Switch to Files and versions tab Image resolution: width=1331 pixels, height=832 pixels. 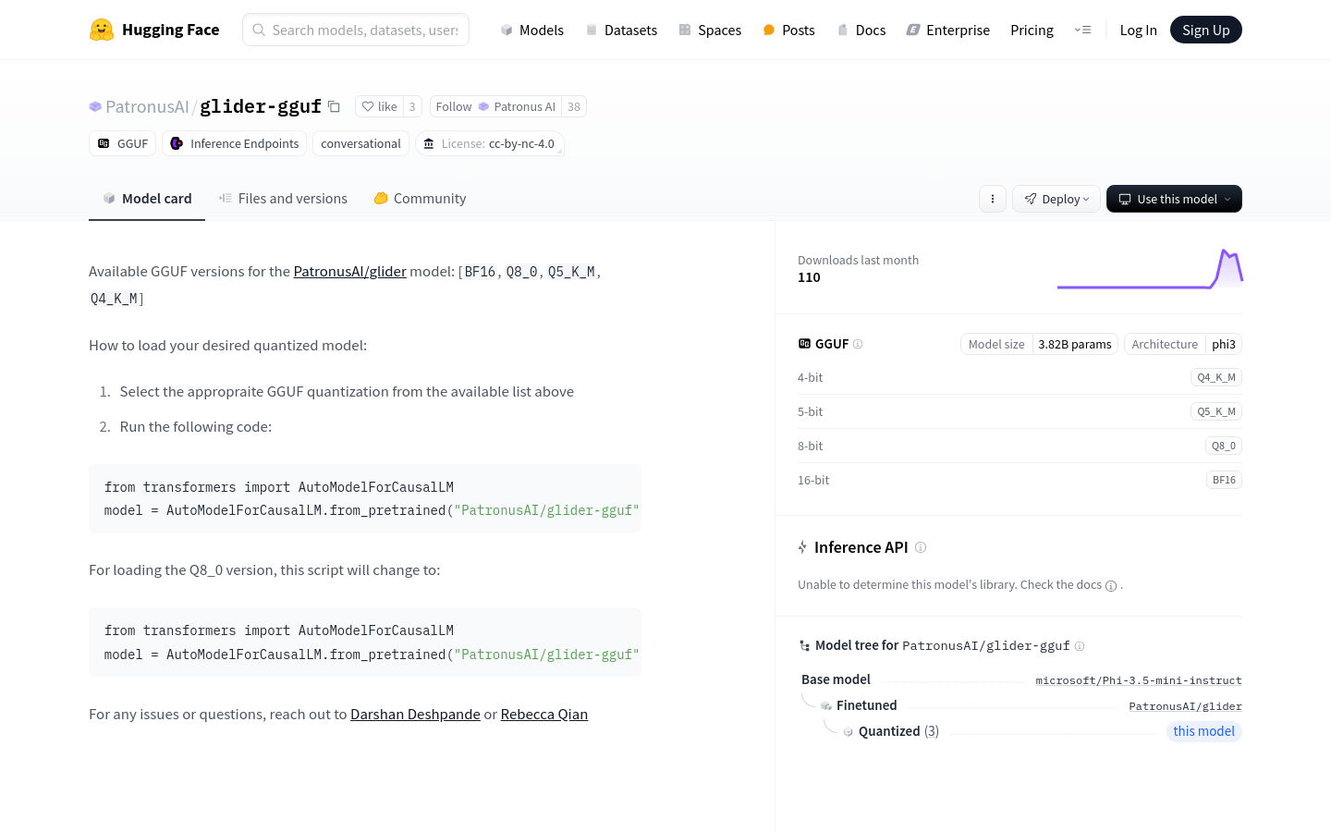click(283, 198)
